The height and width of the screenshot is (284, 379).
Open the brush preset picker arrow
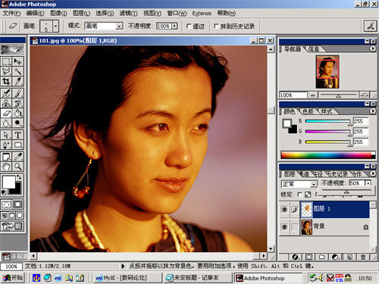pos(55,26)
